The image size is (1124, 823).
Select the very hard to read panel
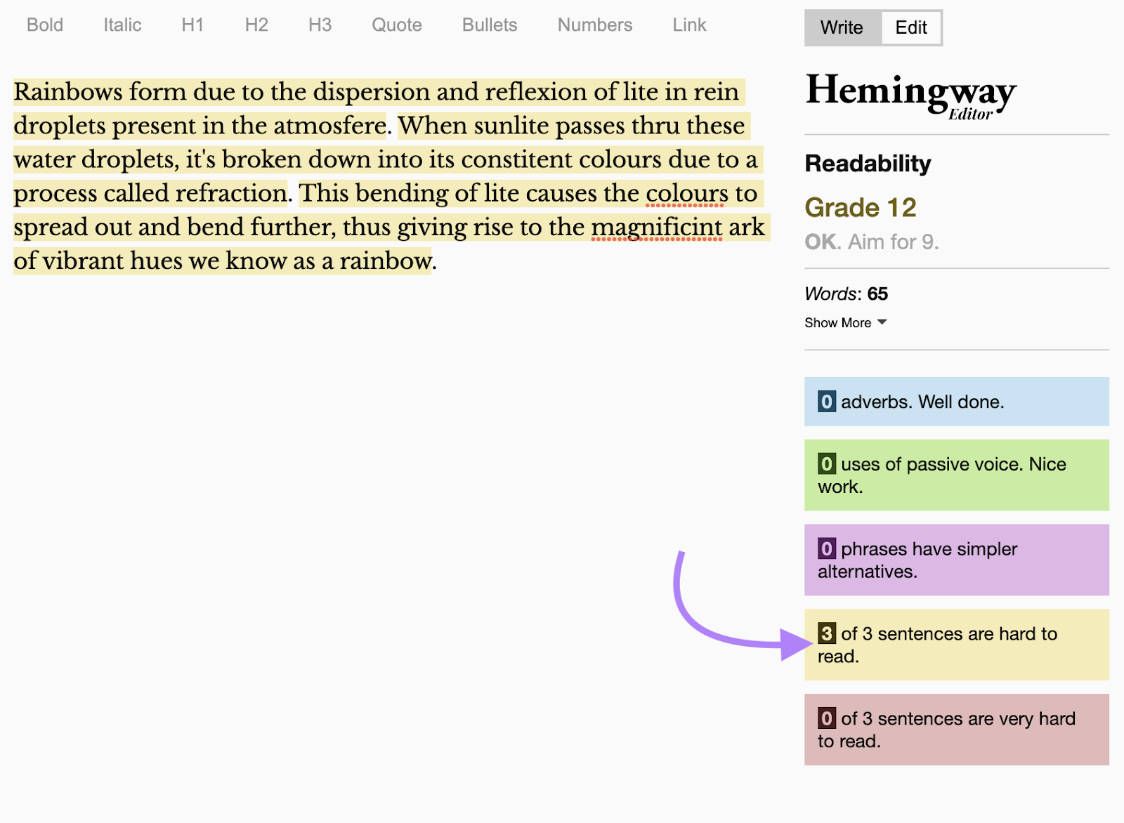957,730
